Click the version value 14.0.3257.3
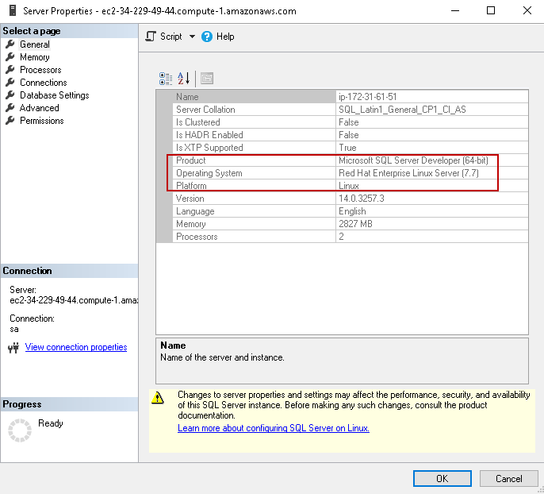The image size is (544, 494). tap(361, 199)
